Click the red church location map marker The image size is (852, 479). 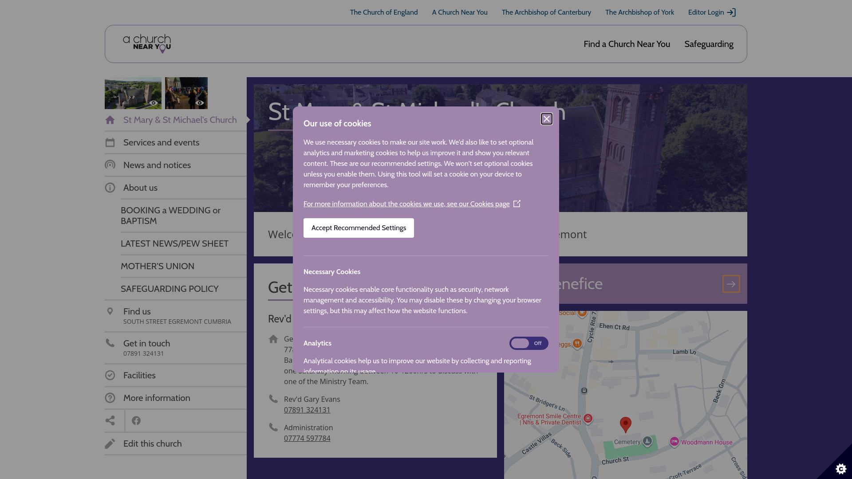point(626,424)
